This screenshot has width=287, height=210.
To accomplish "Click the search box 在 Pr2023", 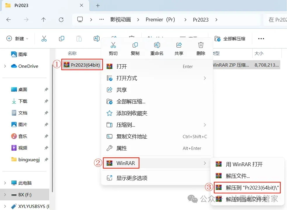I will (275, 20).
